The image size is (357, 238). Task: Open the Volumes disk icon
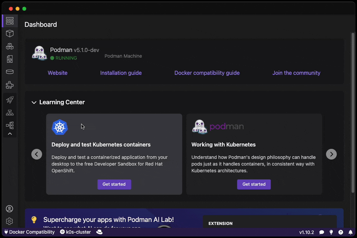coord(9,72)
